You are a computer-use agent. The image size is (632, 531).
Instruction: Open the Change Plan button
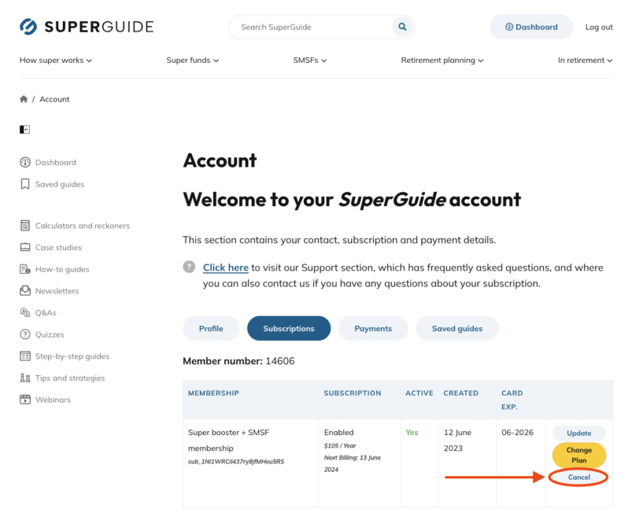point(578,455)
